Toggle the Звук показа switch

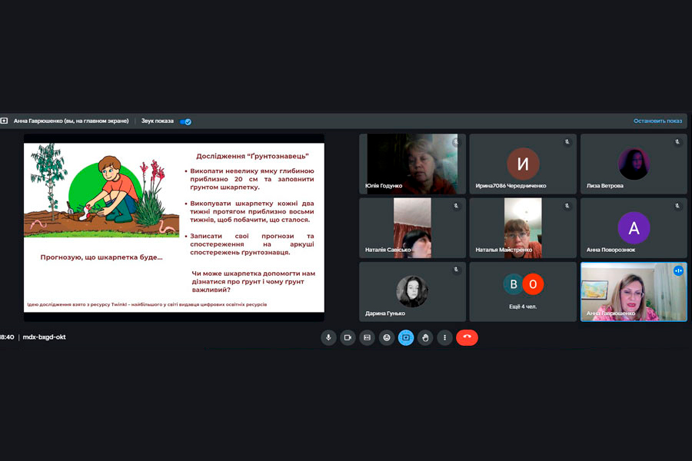click(x=186, y=121)
